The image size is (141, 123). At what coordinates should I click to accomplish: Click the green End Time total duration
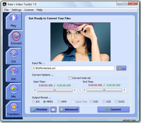[x=113, y=85]
